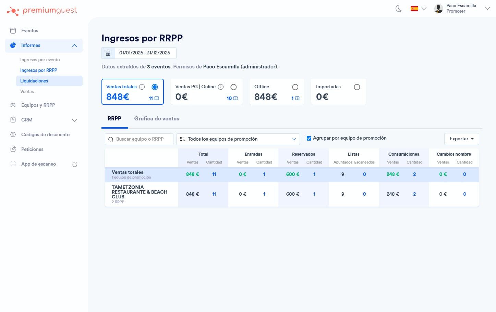Open Eventos calendar icon in sidebar
Image resolution: width=496 pixels, height=312 pixels.
coord(13,30)
